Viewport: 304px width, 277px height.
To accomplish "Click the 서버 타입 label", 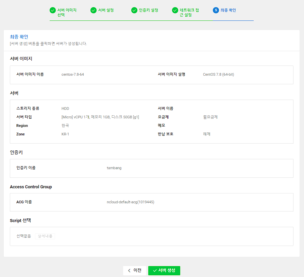I will [24, 117].
